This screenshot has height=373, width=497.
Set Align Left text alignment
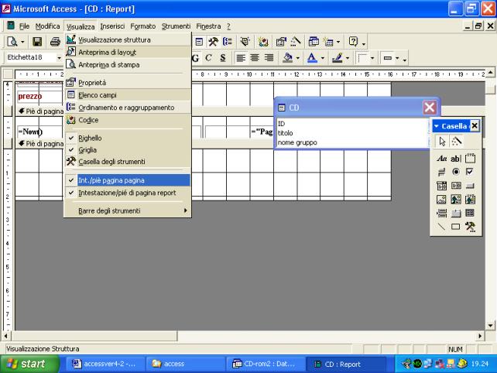241,58
